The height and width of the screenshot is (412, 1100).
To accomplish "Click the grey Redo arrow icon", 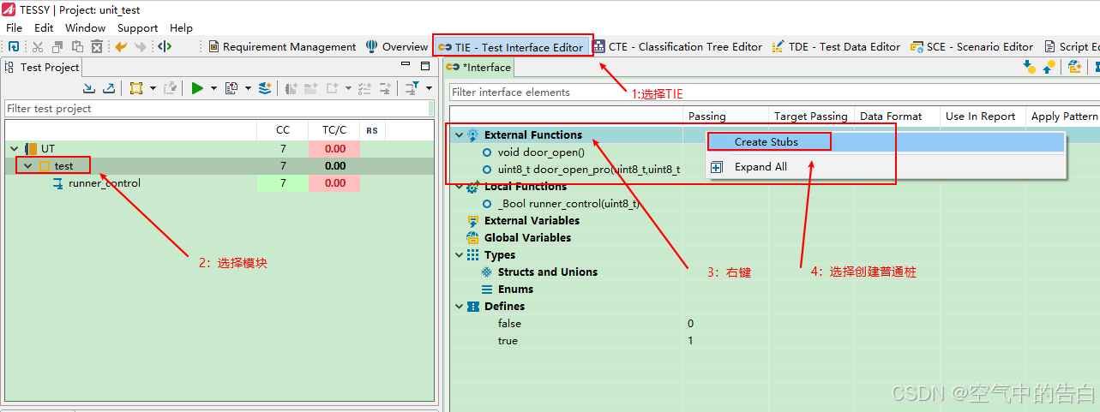I will coord(141,47).
